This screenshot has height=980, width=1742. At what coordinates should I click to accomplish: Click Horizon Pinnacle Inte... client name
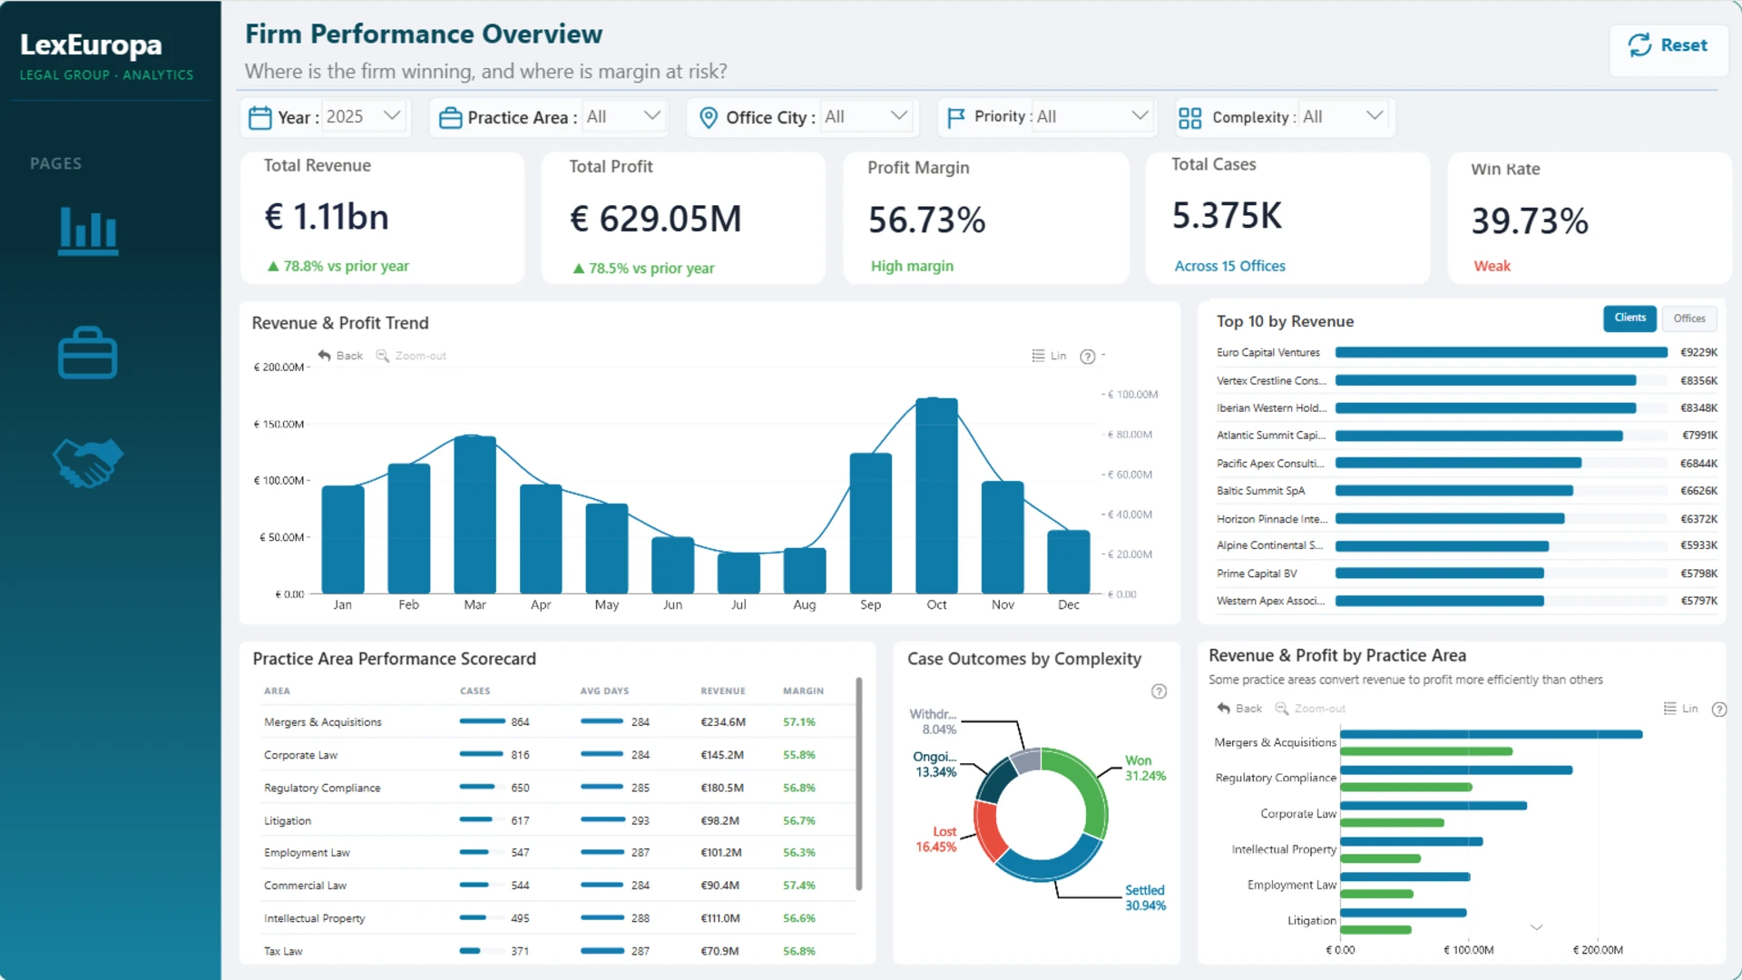coord(1272,519)
